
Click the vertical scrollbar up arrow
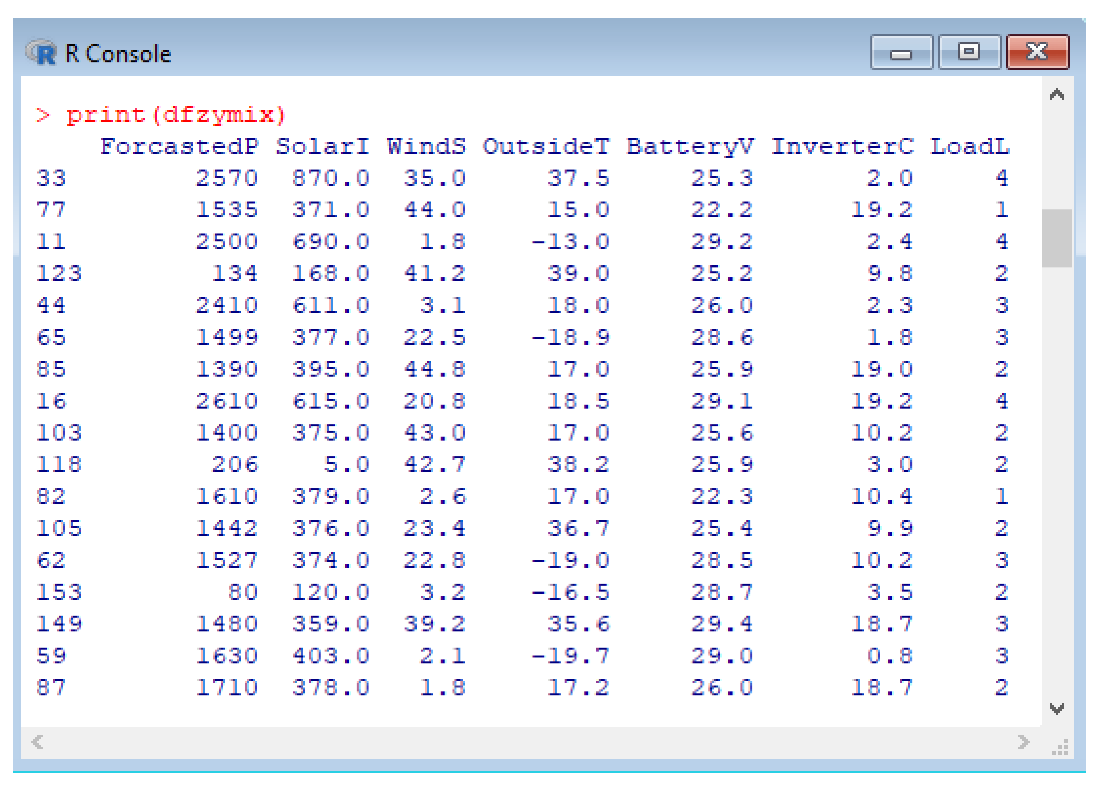[1056, 94]
